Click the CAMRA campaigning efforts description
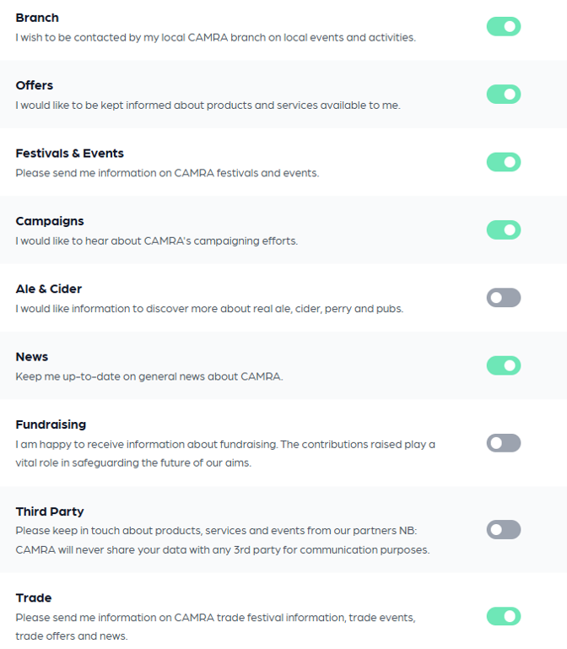567x649 pixels. click(x=156, y=241)
